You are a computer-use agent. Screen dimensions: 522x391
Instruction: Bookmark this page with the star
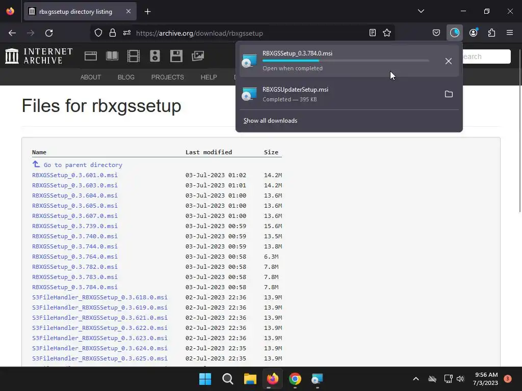click(386, 33)
